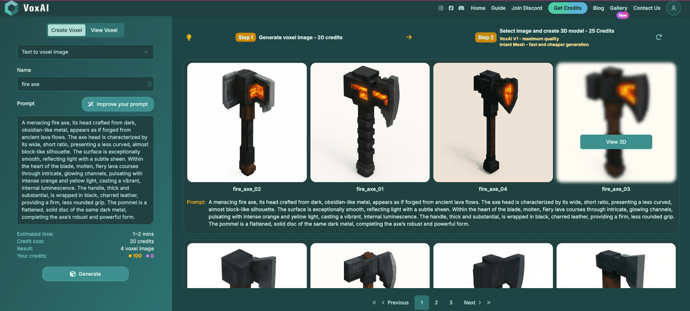Expand the Text to voxel image dropdown

click(85, 52)
